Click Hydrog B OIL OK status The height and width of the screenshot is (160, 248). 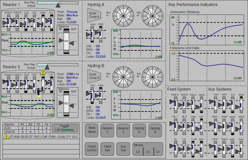tap(98, 114)
